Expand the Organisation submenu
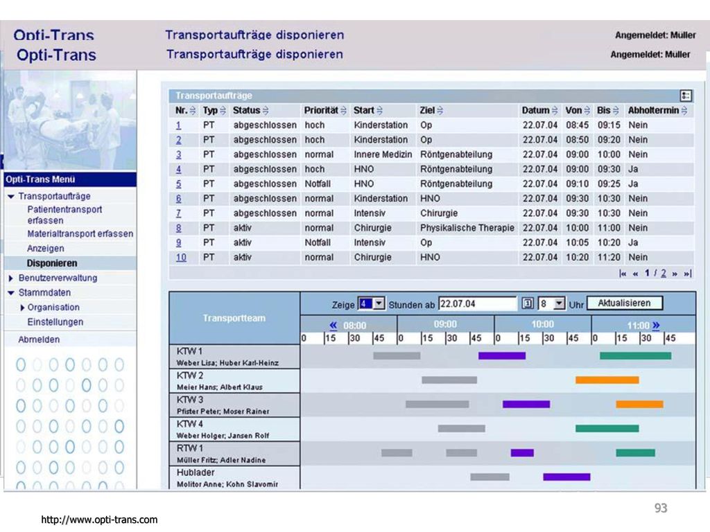 [x=23, y=308]
